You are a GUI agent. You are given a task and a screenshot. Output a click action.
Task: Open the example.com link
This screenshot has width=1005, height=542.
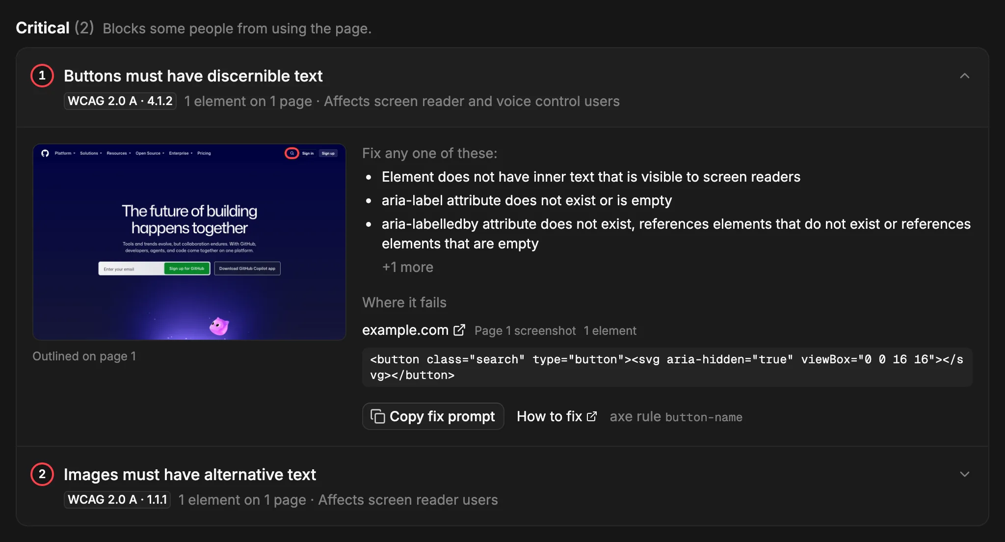click(413, 330)
